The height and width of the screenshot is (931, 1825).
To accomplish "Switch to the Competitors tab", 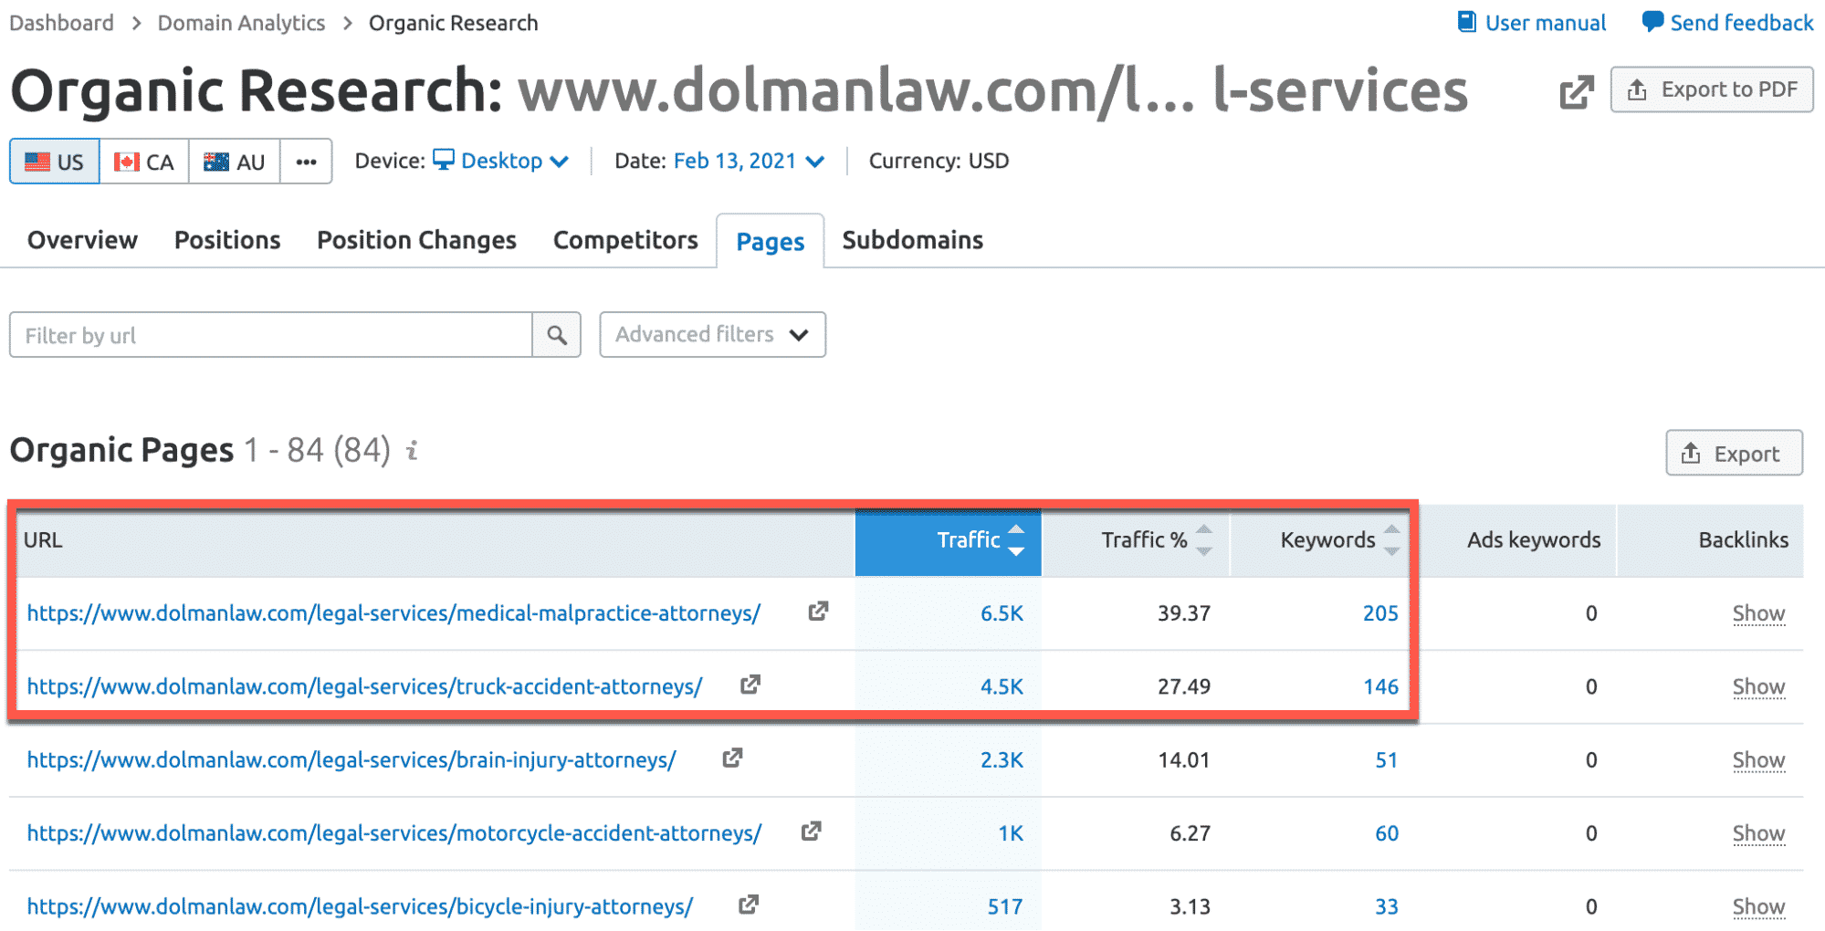I will point(625,240).
